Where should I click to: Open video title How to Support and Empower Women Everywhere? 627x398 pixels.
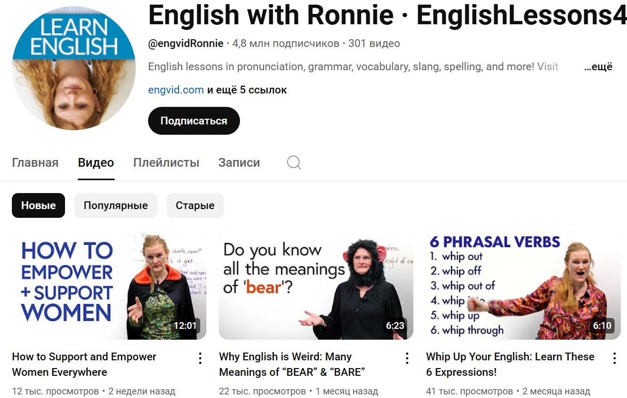pyautogui.click(x=84, y=364)
